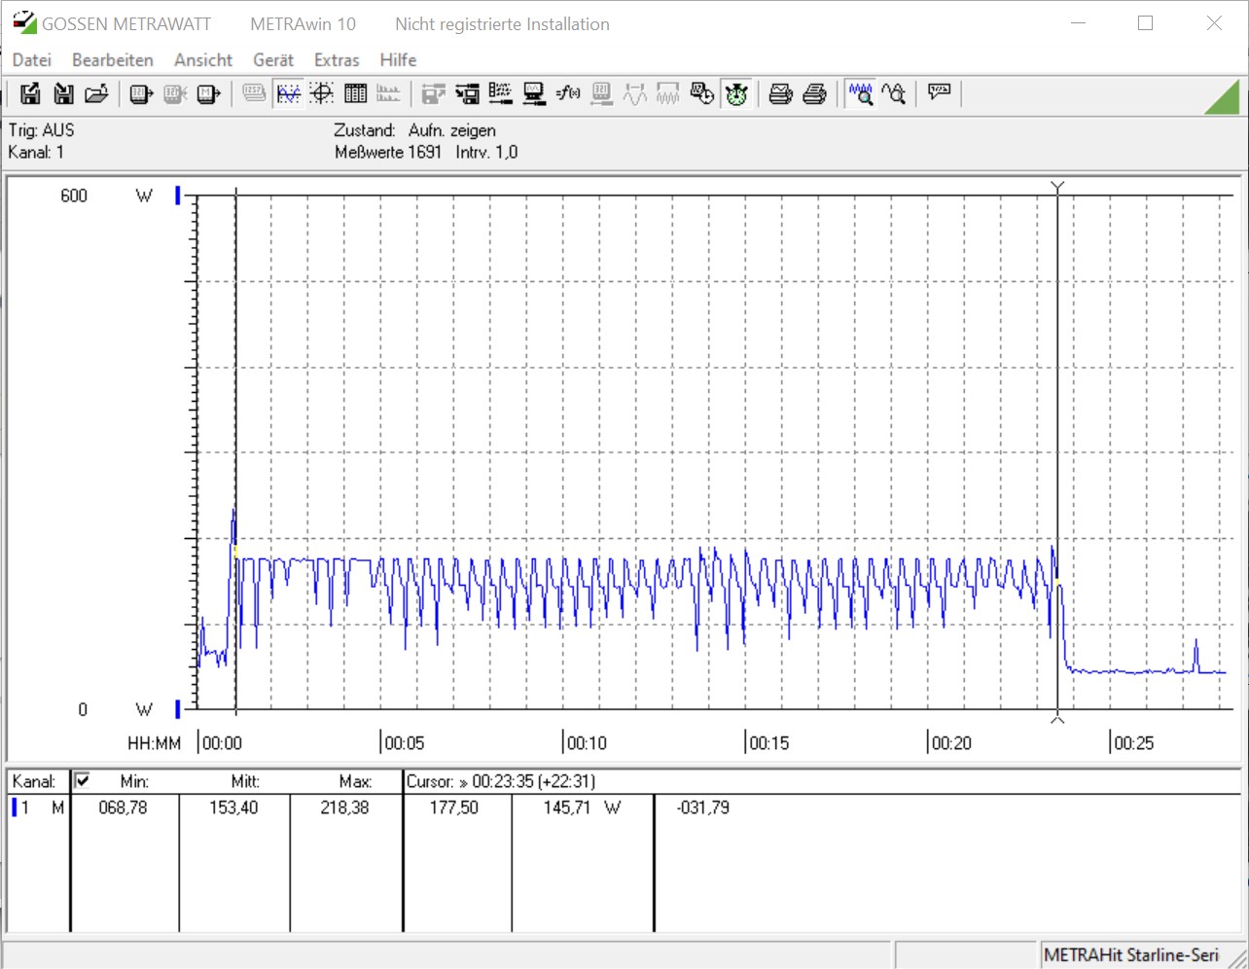Click the first printer icon in toolbar
1249x969 pixels.
[x=780, y=93]
